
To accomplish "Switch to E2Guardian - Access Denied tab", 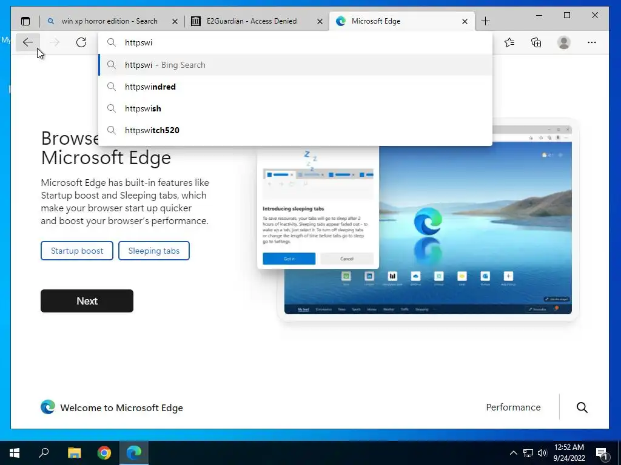I will 252,21.
